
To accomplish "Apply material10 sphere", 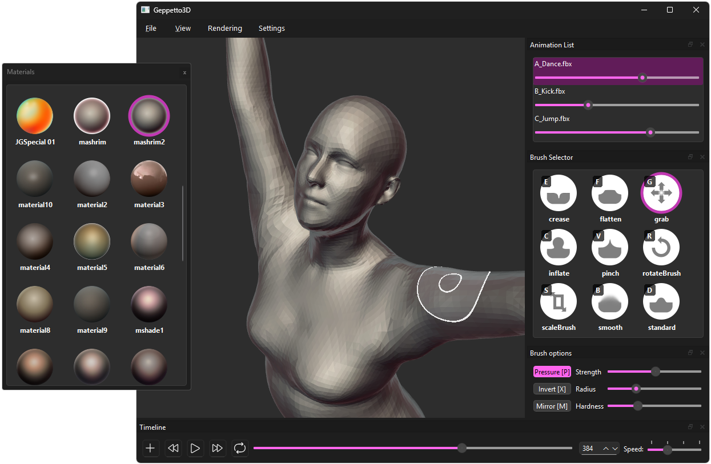I will coord(35,179).
